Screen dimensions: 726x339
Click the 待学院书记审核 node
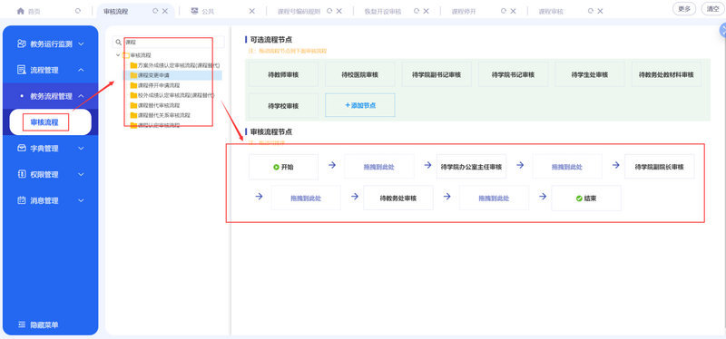pos(513,74)
